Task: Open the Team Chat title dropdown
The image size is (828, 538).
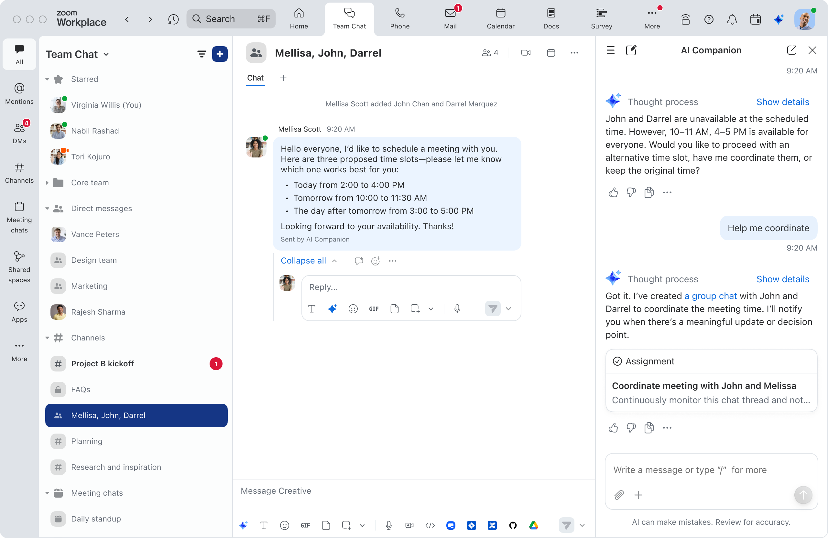Action: pos(106,54)
